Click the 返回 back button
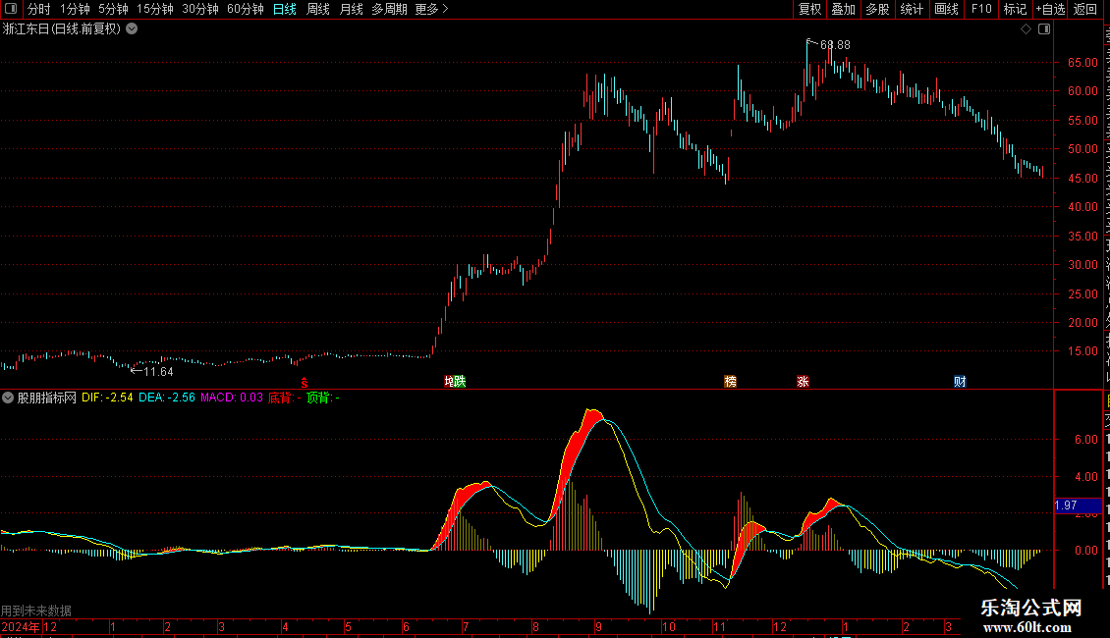Viewport: 1110px width, 638px height. pos(1085,9)
